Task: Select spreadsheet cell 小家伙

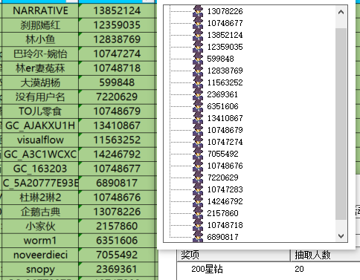Action: tap(40, 226)
